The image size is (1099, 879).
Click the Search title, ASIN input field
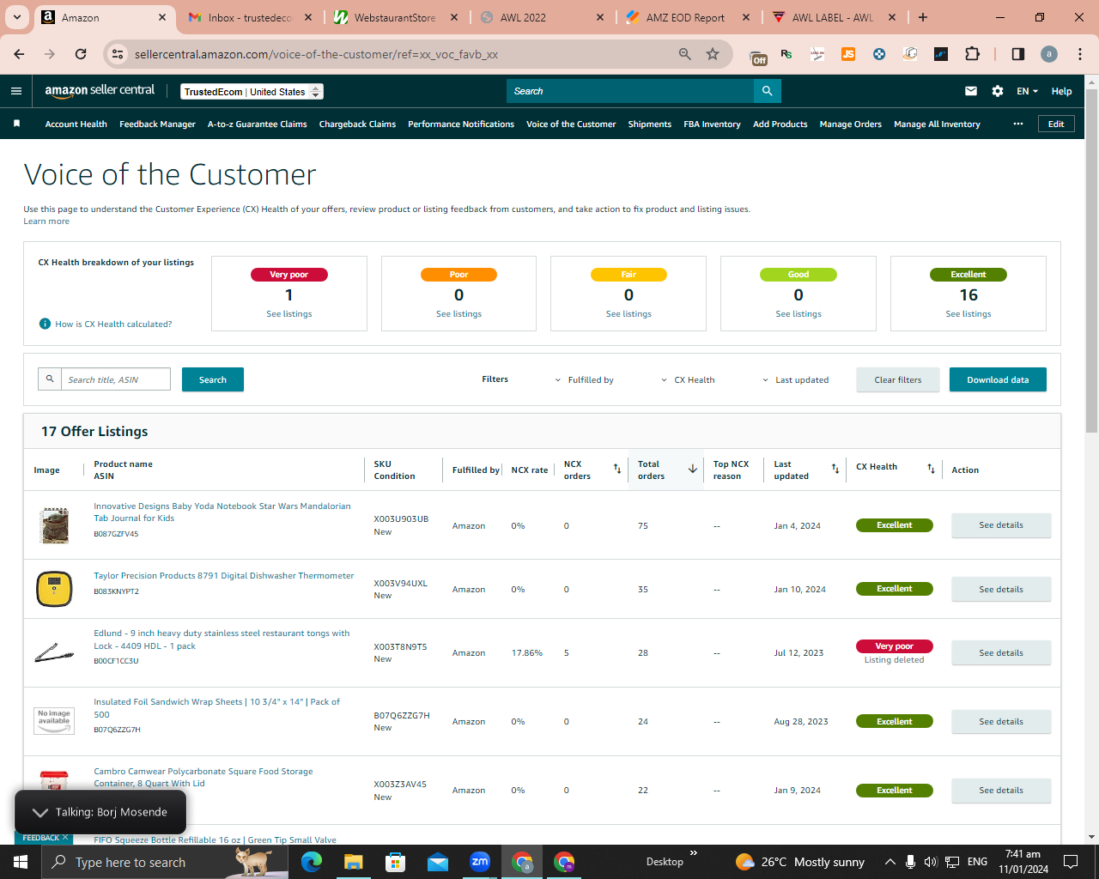coord(116,379)
